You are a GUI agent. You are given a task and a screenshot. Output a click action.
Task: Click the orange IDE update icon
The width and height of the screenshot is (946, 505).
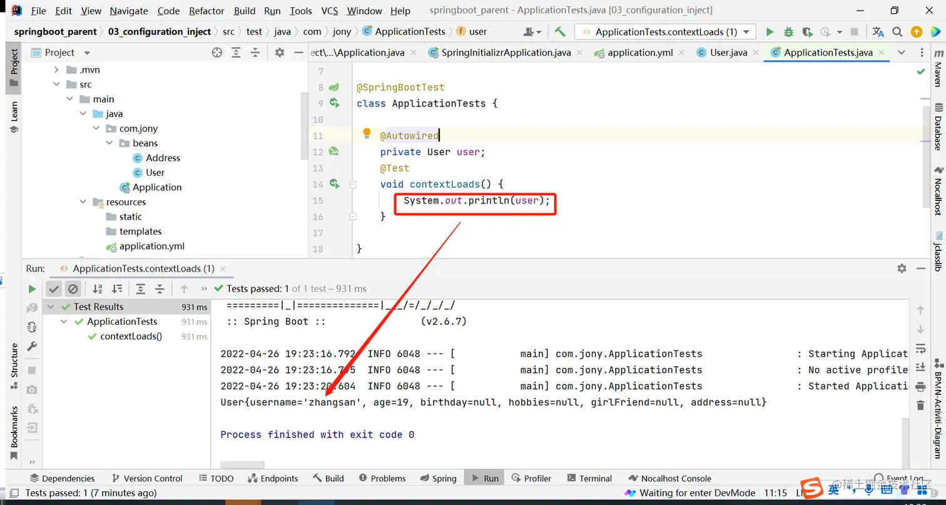point(916,32)
